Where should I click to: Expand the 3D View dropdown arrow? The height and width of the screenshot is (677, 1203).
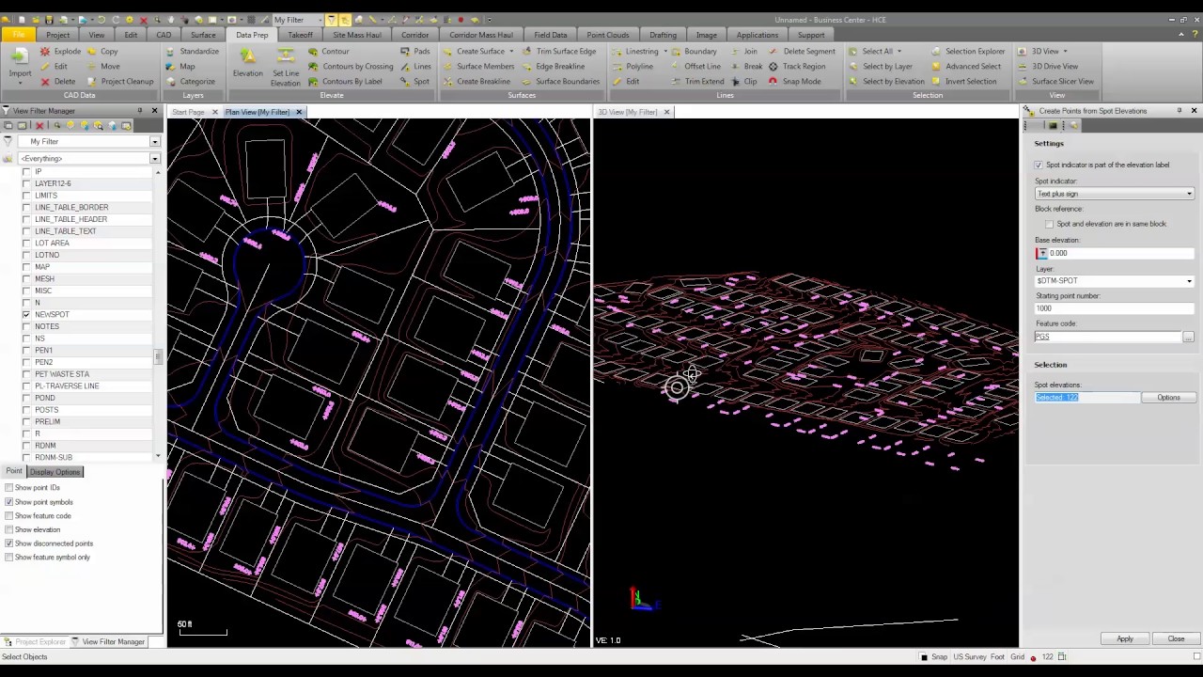[1064, 52]
